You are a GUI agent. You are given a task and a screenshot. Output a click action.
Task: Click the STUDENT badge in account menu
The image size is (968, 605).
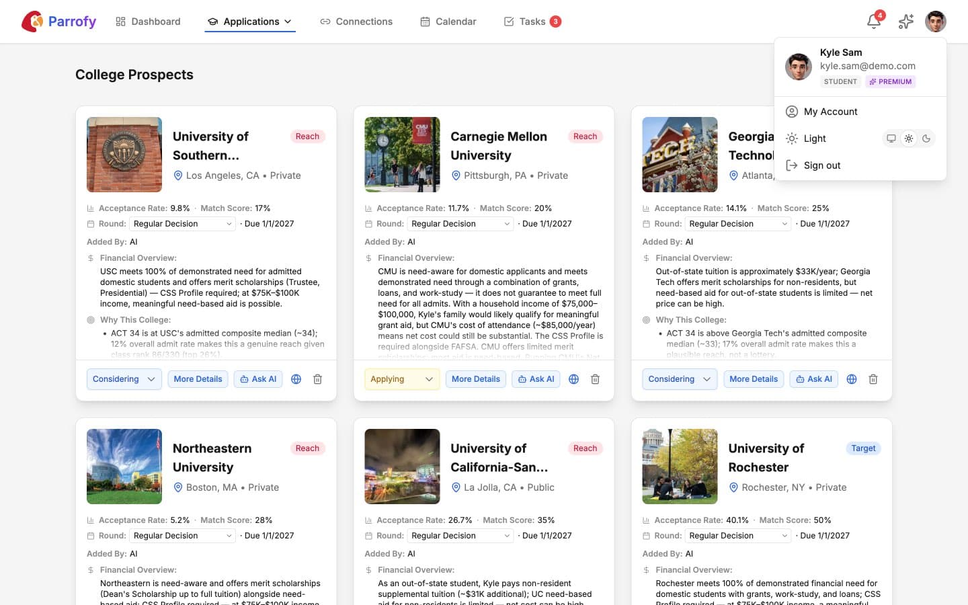tap(840, 82)
